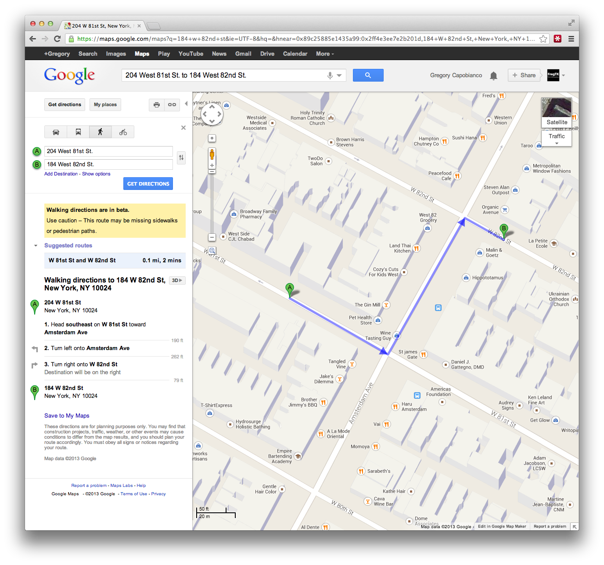Viewport: 604px width, 565px height.
Task: Collapse the side panel arrow
Action: [x=186, y=104]
